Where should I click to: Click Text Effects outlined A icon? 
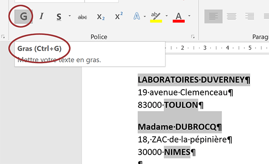pyautogui.click(x=137, y=16)
